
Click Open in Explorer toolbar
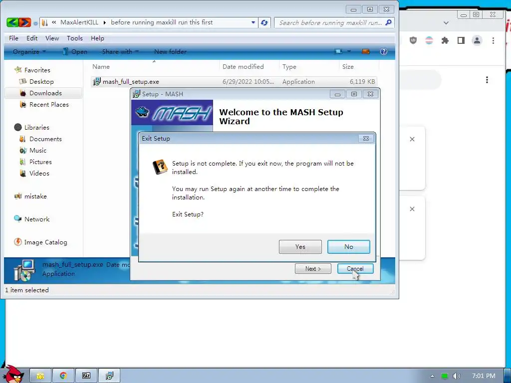click(x=75, y=51)
